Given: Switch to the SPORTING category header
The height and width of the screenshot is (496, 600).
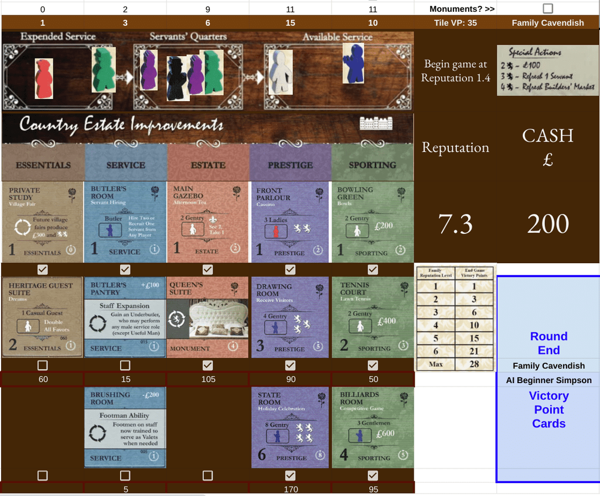Looking at the screenshot, I should (373, 164).
